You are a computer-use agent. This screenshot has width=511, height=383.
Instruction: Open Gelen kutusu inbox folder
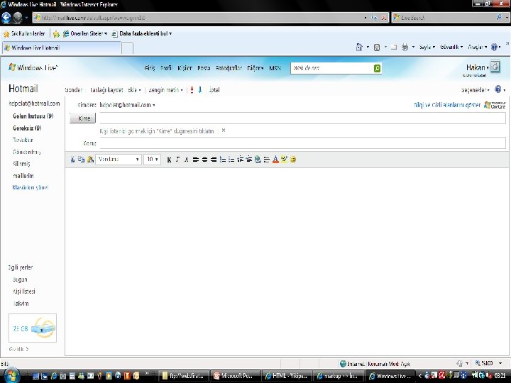pos(33,116)
